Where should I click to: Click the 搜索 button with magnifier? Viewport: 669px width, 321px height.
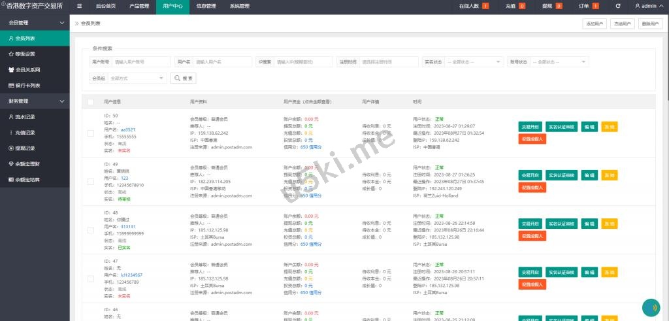183,78
